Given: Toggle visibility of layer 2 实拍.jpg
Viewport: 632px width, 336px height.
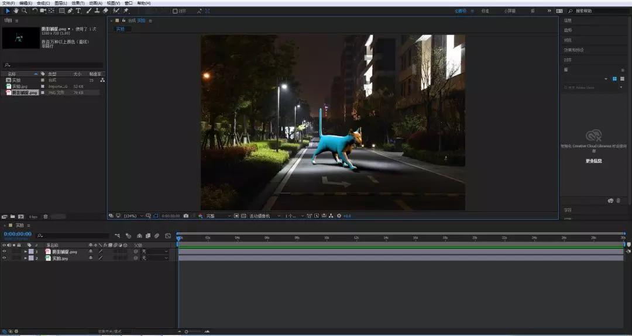Looking at the screenshot, I should point(4,258).
